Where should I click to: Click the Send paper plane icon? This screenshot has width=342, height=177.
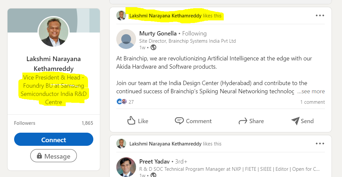pyautogui.click(x=295, y=121)
